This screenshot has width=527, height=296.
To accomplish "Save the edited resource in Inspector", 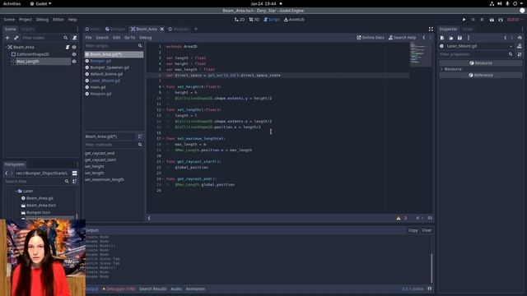I will 459,38.
